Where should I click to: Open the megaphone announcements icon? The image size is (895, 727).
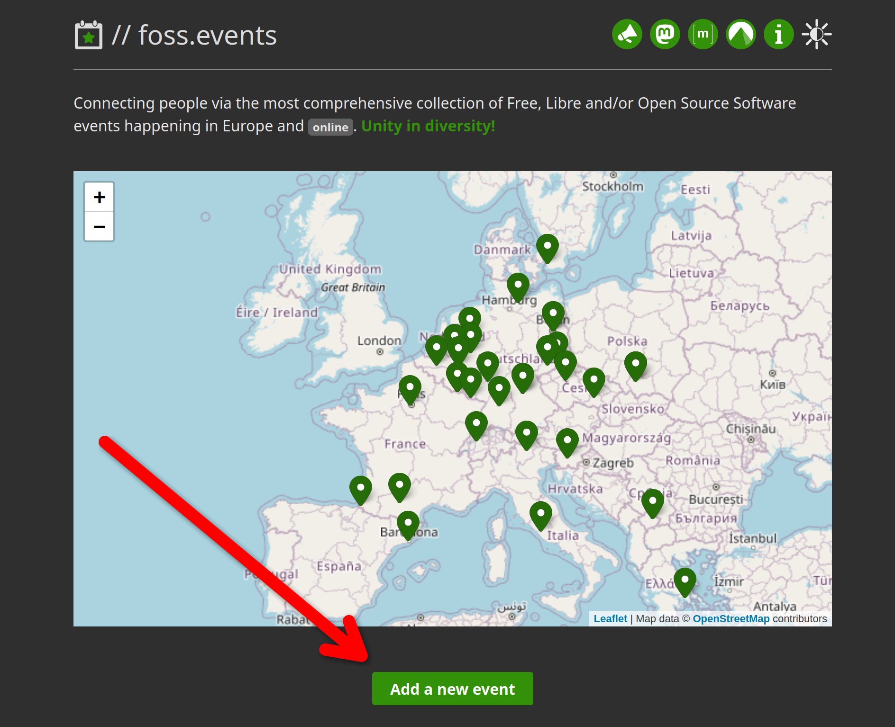pos(627,34)
